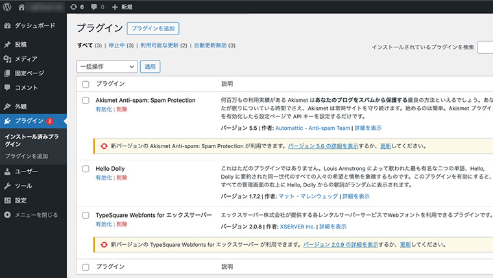This screenshot has width=493, height=278.
Task: Filter plugins by 停止中 (3)
Action: 121,45
